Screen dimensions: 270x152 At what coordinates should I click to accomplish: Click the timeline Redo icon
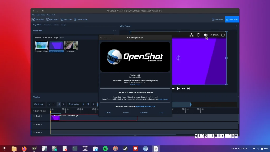point(53,104)
